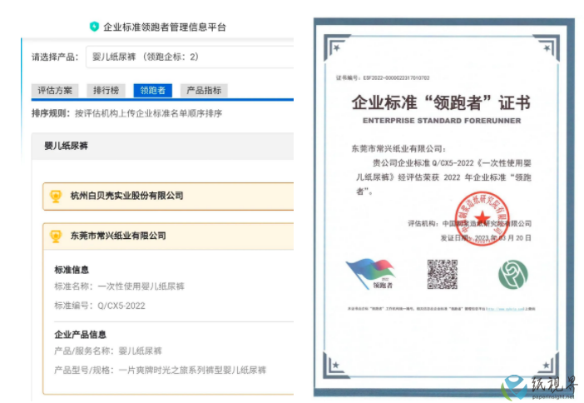This screenshot has height=403, width=584.
Task: Click the certificate title 企业标准"领跑者"证书
Action: [x=442, y=102]
